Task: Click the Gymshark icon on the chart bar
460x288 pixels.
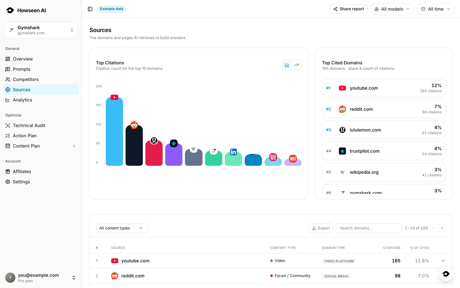Action: 214,151
